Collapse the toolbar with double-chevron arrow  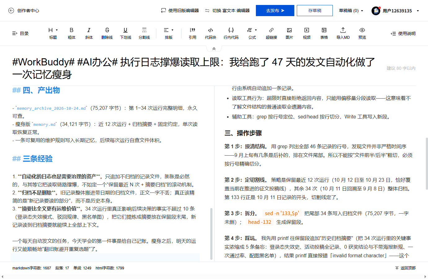[214, 49]
